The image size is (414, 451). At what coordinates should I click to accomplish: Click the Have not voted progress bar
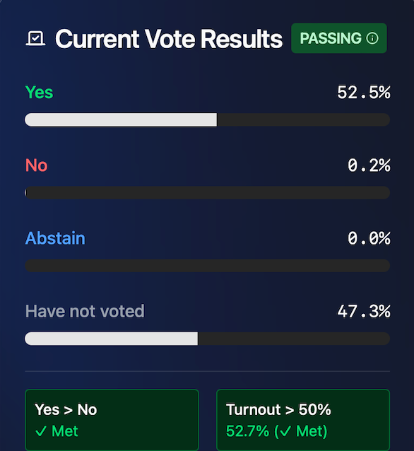coord(207,339)
